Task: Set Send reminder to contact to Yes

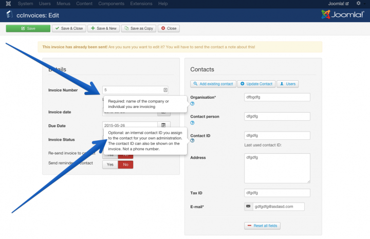Action: [110, 164]
